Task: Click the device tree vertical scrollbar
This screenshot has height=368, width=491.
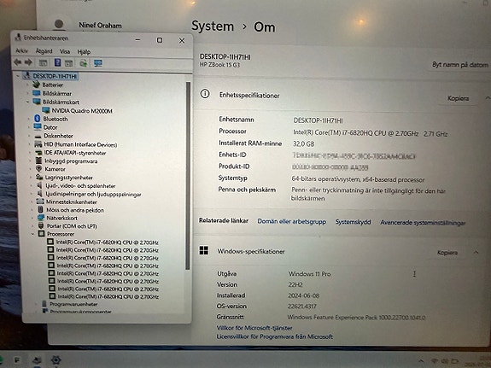Action: tap(188, 175)
